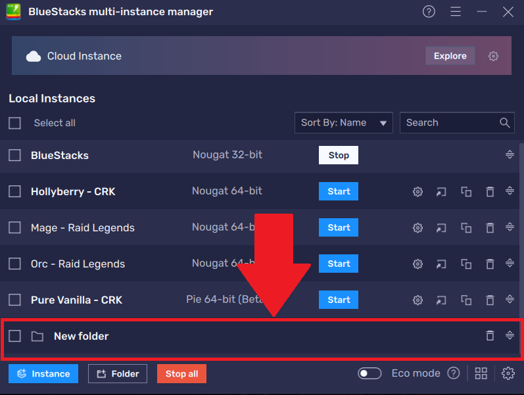Image resolution: width=524 pixels, height=395 pixels.
Task: Delete the Hollyberry - CRK instance
Action: pyautogui.click(x=490, y=191)
